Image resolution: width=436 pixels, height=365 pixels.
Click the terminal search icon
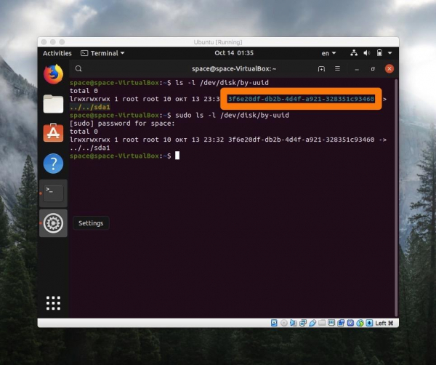(78, 69)
